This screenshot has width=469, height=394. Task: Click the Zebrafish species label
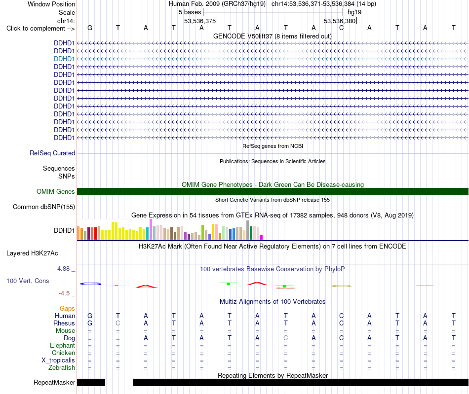[62, 367]
